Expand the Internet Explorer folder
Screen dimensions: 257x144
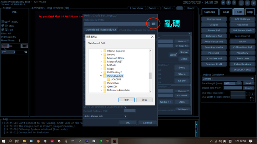tap(101, 51)
